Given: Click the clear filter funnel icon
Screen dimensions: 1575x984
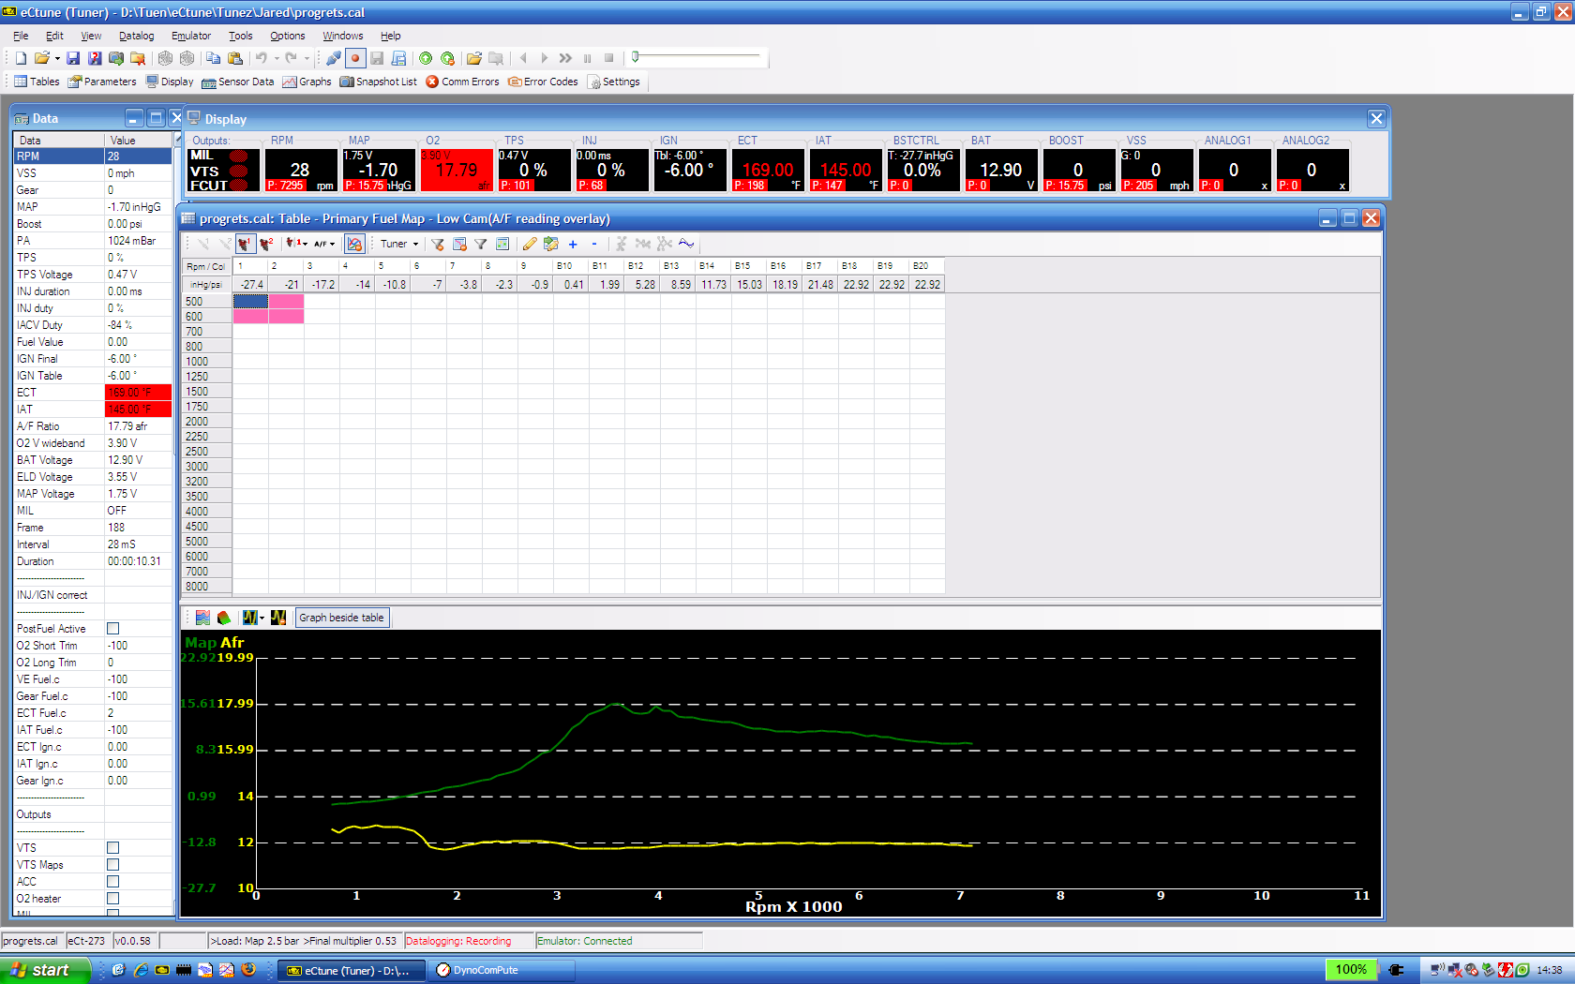Looking at the screenshot, I should 438,244.
